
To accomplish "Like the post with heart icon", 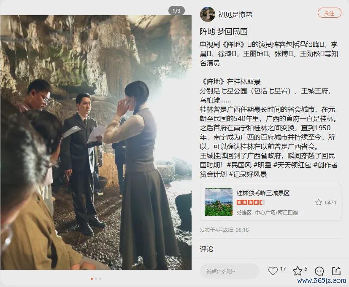I will click(273, 271).
